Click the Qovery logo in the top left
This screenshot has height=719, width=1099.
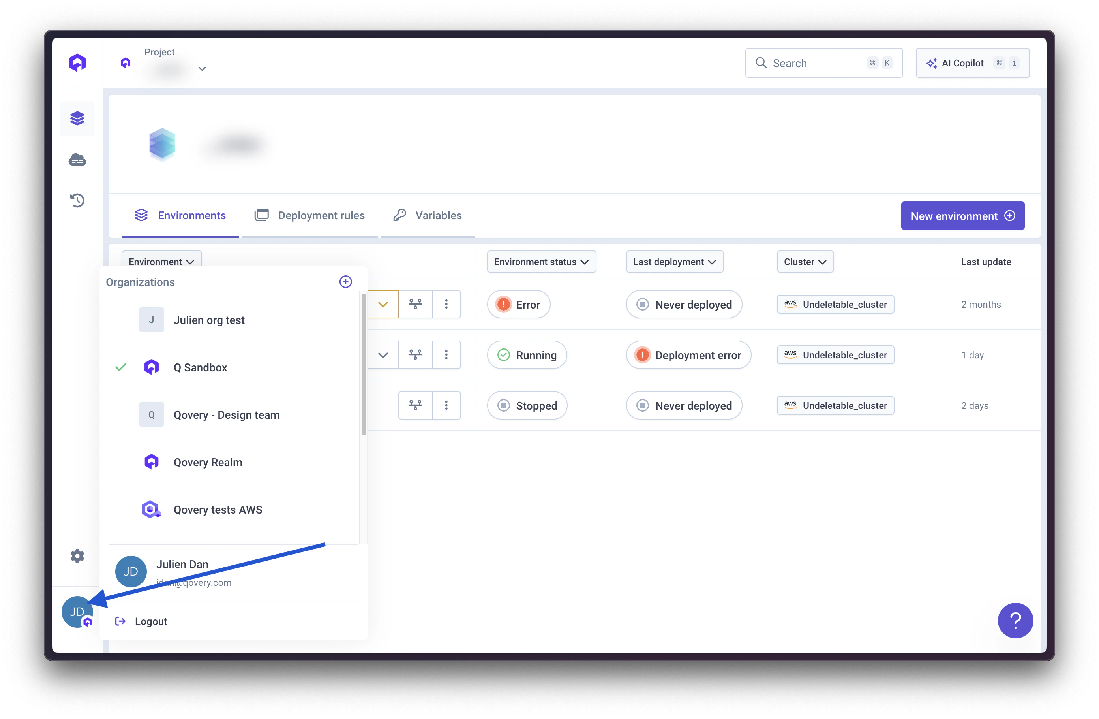pos(77,62)
